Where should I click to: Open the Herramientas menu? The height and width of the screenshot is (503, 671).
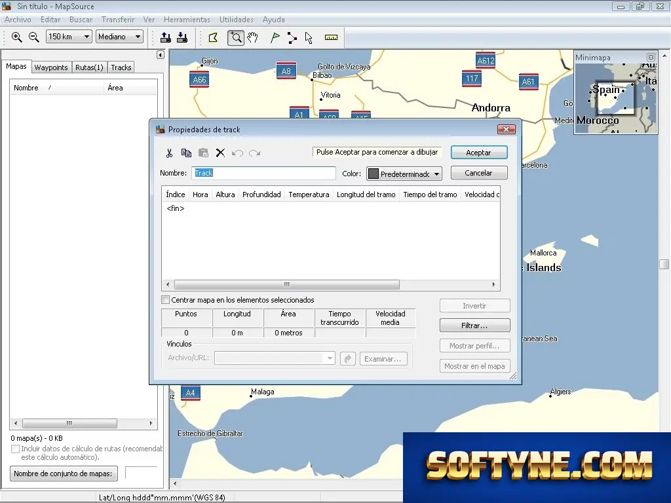click(x=187, y=20)
